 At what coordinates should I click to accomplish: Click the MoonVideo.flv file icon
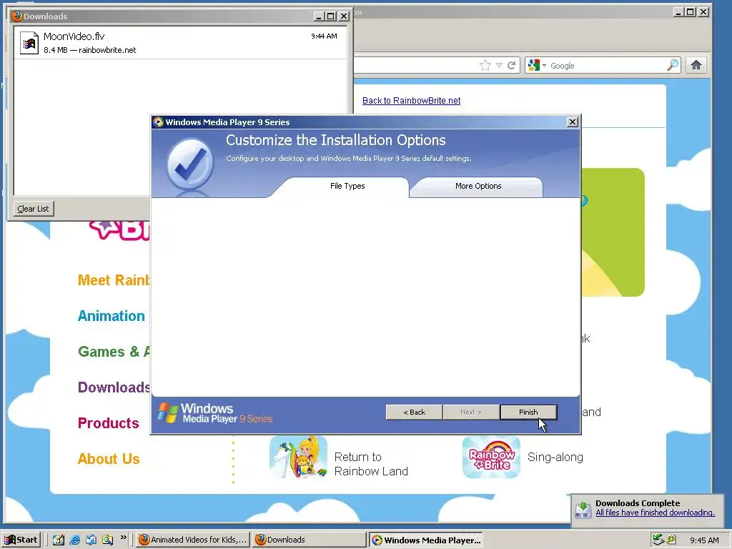pyautogui.click(x=29, y=43)
